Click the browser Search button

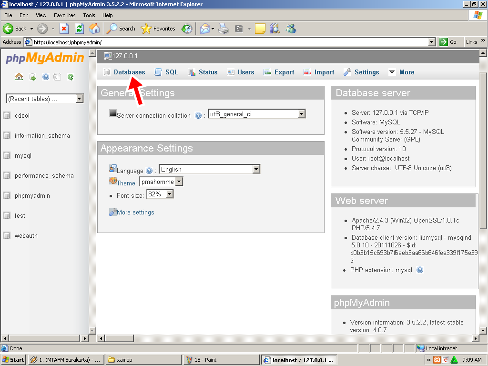121,29
